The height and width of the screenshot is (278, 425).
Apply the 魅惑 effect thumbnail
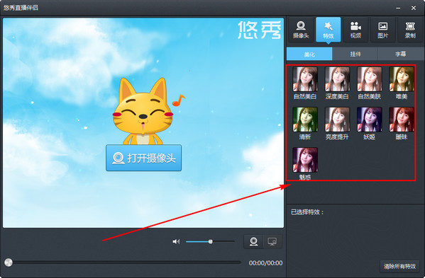click(305, 160)
